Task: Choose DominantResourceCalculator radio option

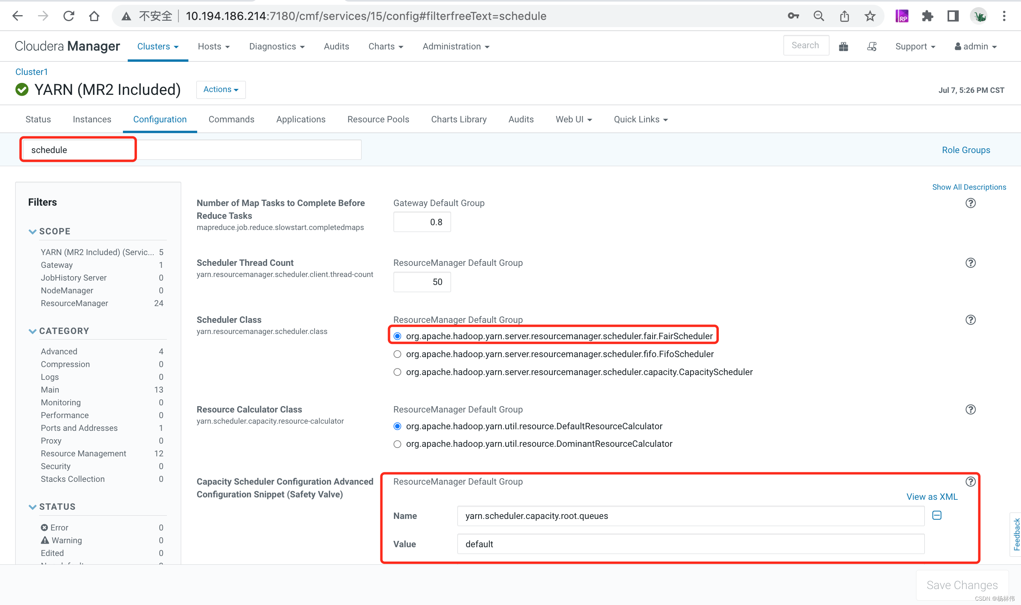Action: pos(397,444)
